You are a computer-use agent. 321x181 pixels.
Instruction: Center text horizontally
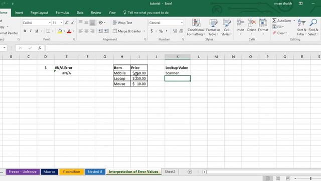point(86,31)
